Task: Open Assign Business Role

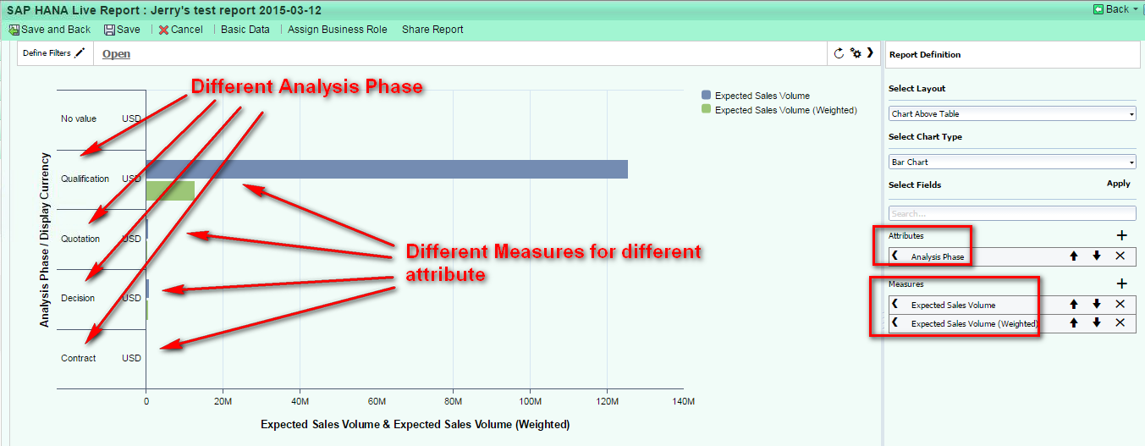Action: click(x=338, y=30)
